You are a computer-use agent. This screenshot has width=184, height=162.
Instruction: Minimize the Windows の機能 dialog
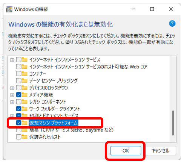tap(133, 9)
